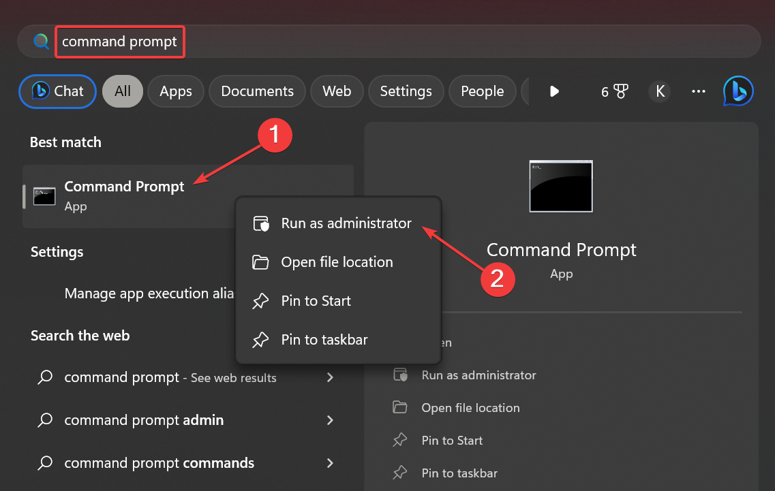This screenshot has height=491, width=775.
Task: Expand chevron for command prompt See web results
Action: click(330, 377)
